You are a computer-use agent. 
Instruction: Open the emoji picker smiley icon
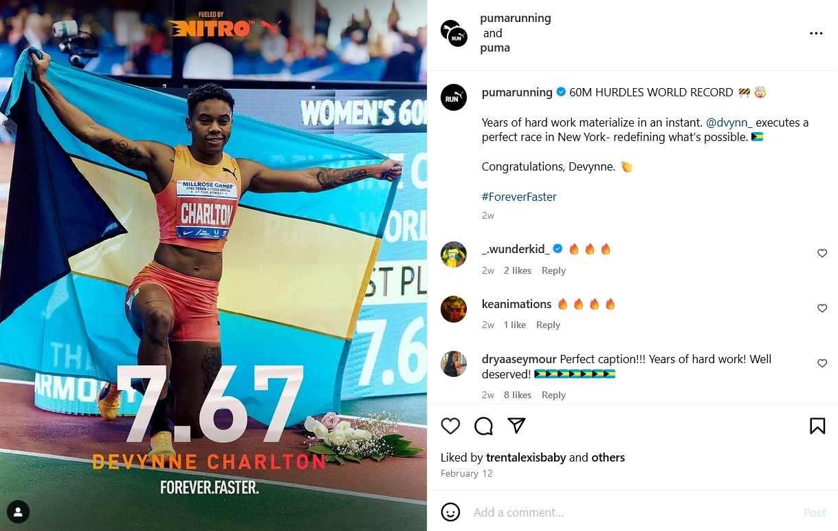click(x=450, y=512)
